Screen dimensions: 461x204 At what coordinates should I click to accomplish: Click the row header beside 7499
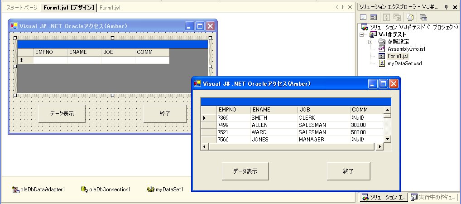(x=209, y=125)
